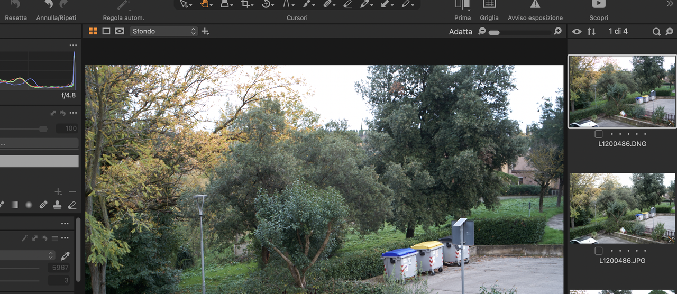This screenshot has height=294, width=677.
Task: Pick white balance with the eyedropper
Action: [65, 256]
